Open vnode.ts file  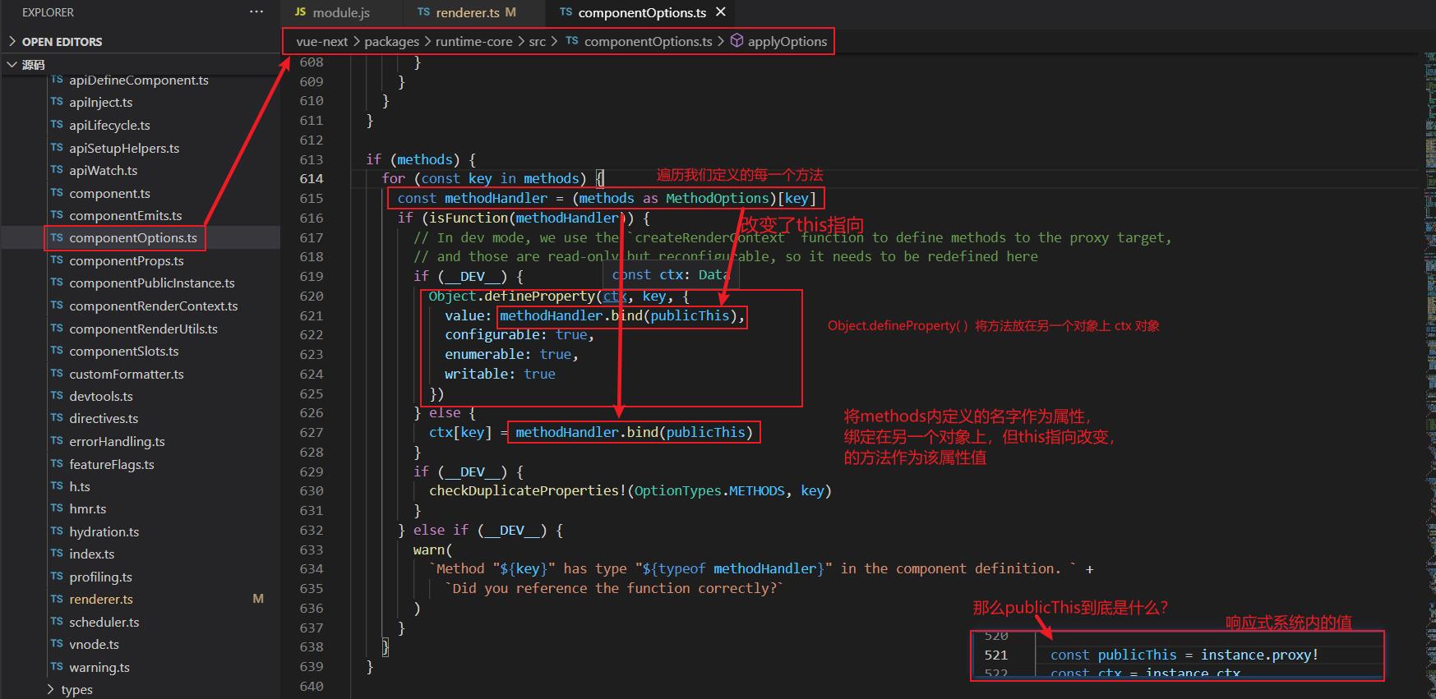(x=94, y=644)
